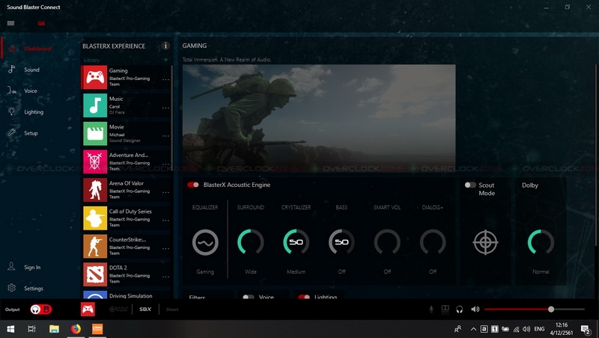Viewport: 599px width, 338px height.
Task: Open options menu for DOTA 2 profile
Action: (165, 277)
